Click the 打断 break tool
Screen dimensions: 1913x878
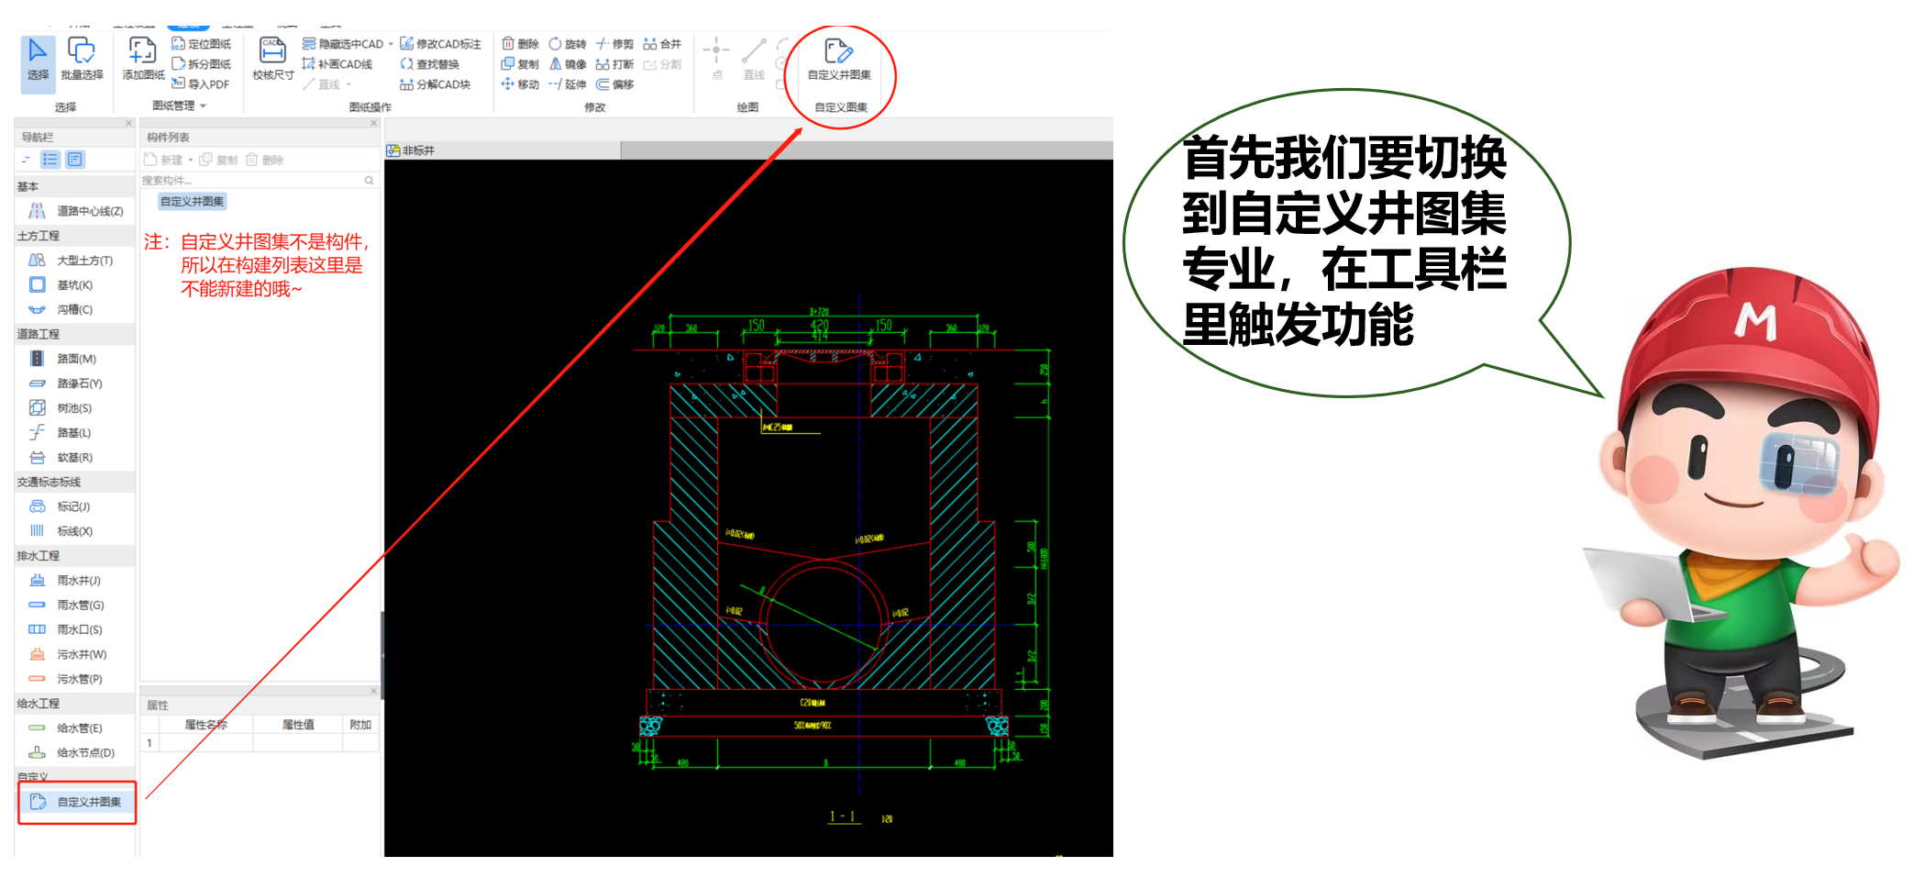(615, 64)
